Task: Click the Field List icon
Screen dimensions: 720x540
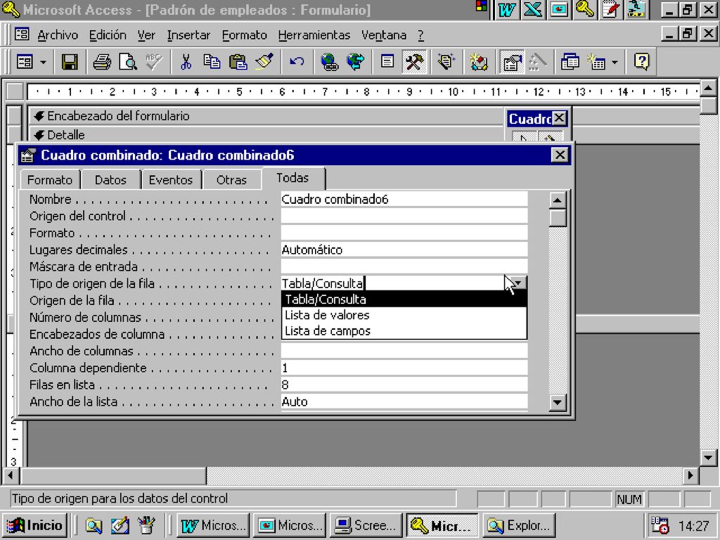Action: tap(387, 62)
